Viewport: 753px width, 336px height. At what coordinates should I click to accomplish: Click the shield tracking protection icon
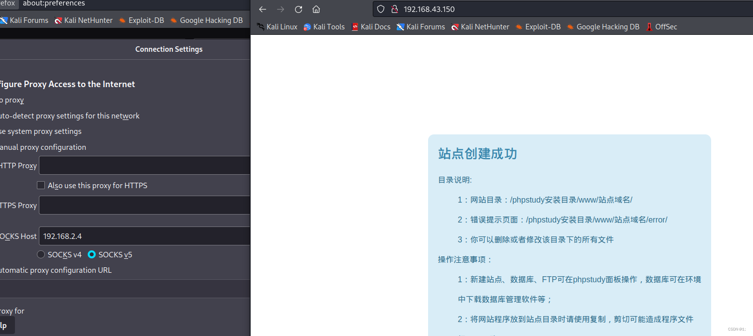click(x=381, y=9)
